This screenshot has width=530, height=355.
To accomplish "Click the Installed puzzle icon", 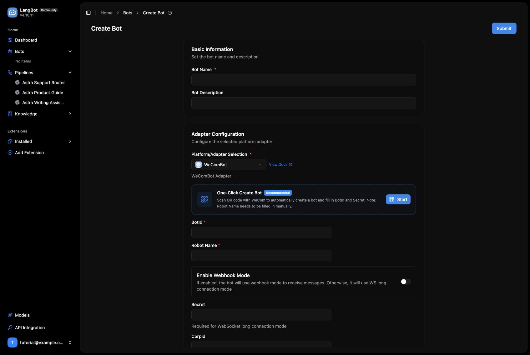I will point(10,141).
